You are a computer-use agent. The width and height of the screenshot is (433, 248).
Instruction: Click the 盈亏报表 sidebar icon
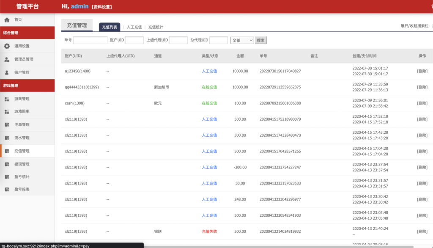[7, 190]
